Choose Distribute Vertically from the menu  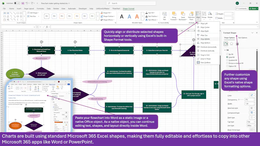[208, 51]
